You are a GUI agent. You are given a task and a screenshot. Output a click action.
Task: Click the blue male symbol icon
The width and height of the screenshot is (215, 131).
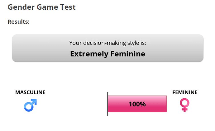pyautogui.click(x=30, y=105)
